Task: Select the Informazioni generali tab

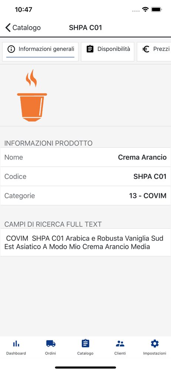Action: 40,52
